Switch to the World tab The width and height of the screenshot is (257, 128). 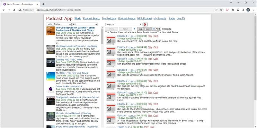78,19
